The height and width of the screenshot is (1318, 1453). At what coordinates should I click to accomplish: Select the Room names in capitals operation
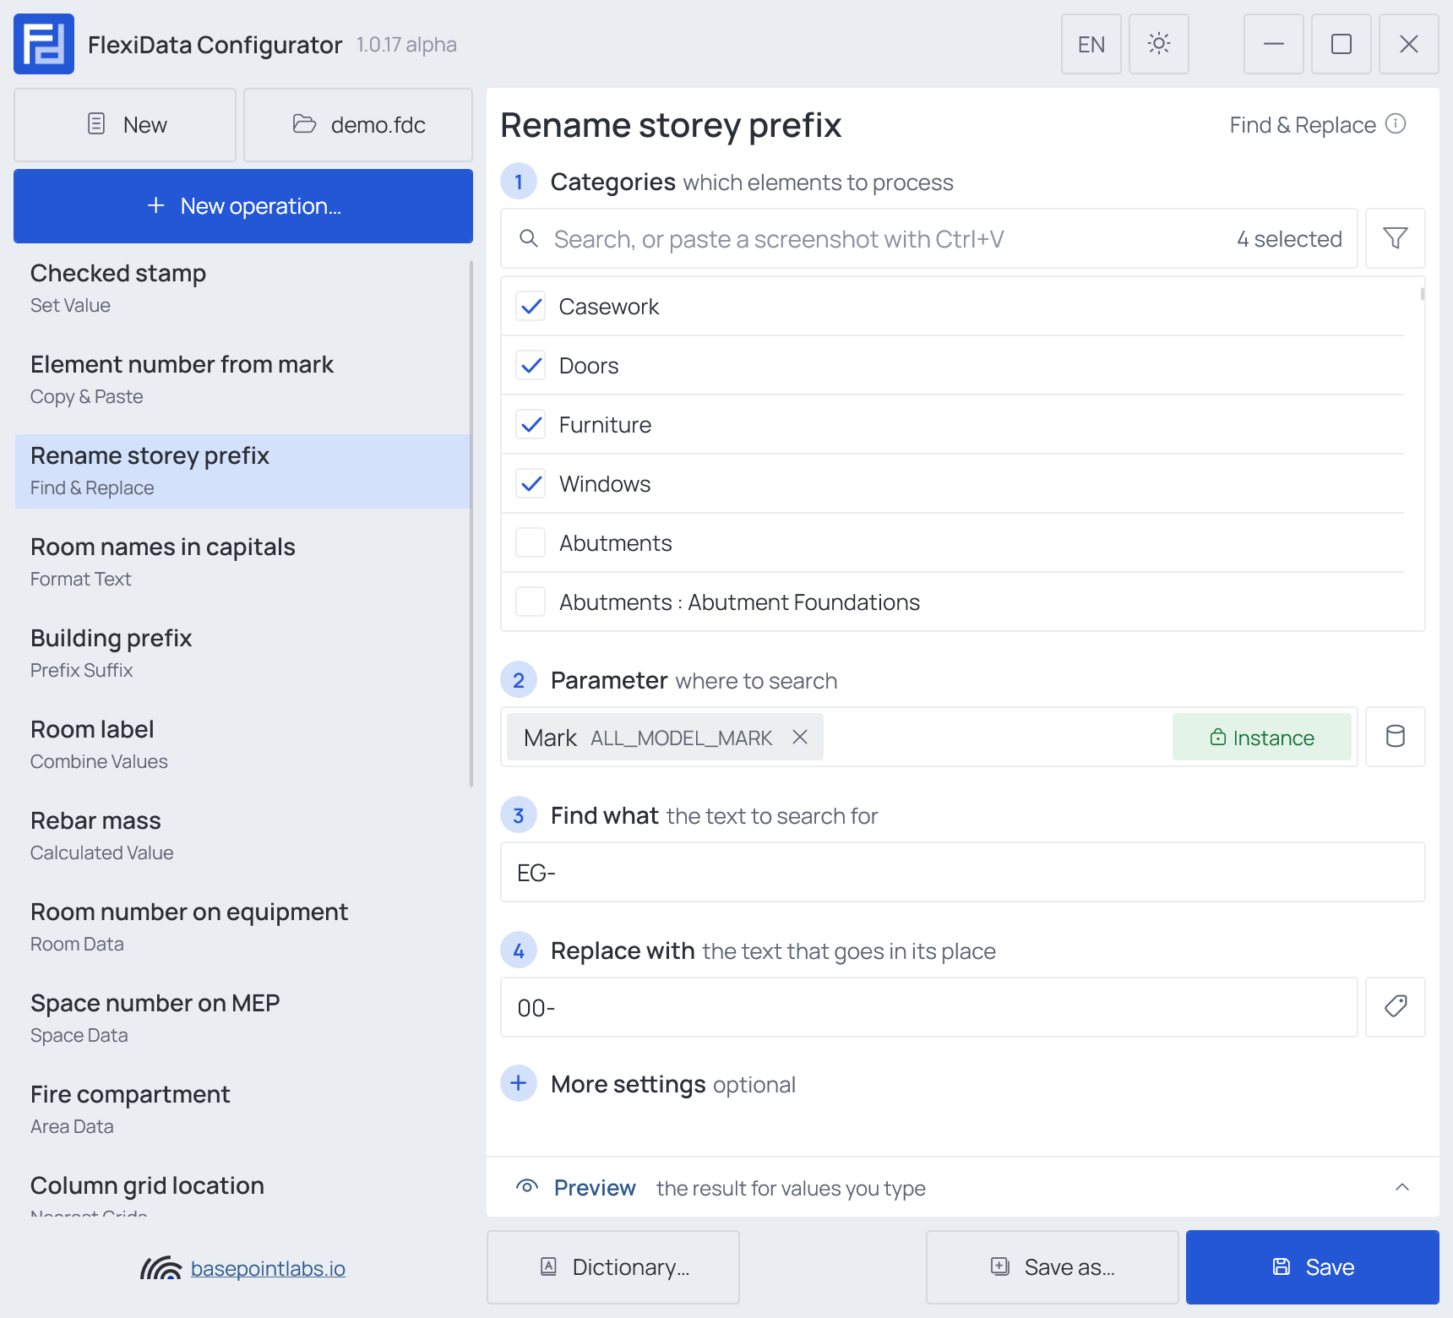(243, 562)
